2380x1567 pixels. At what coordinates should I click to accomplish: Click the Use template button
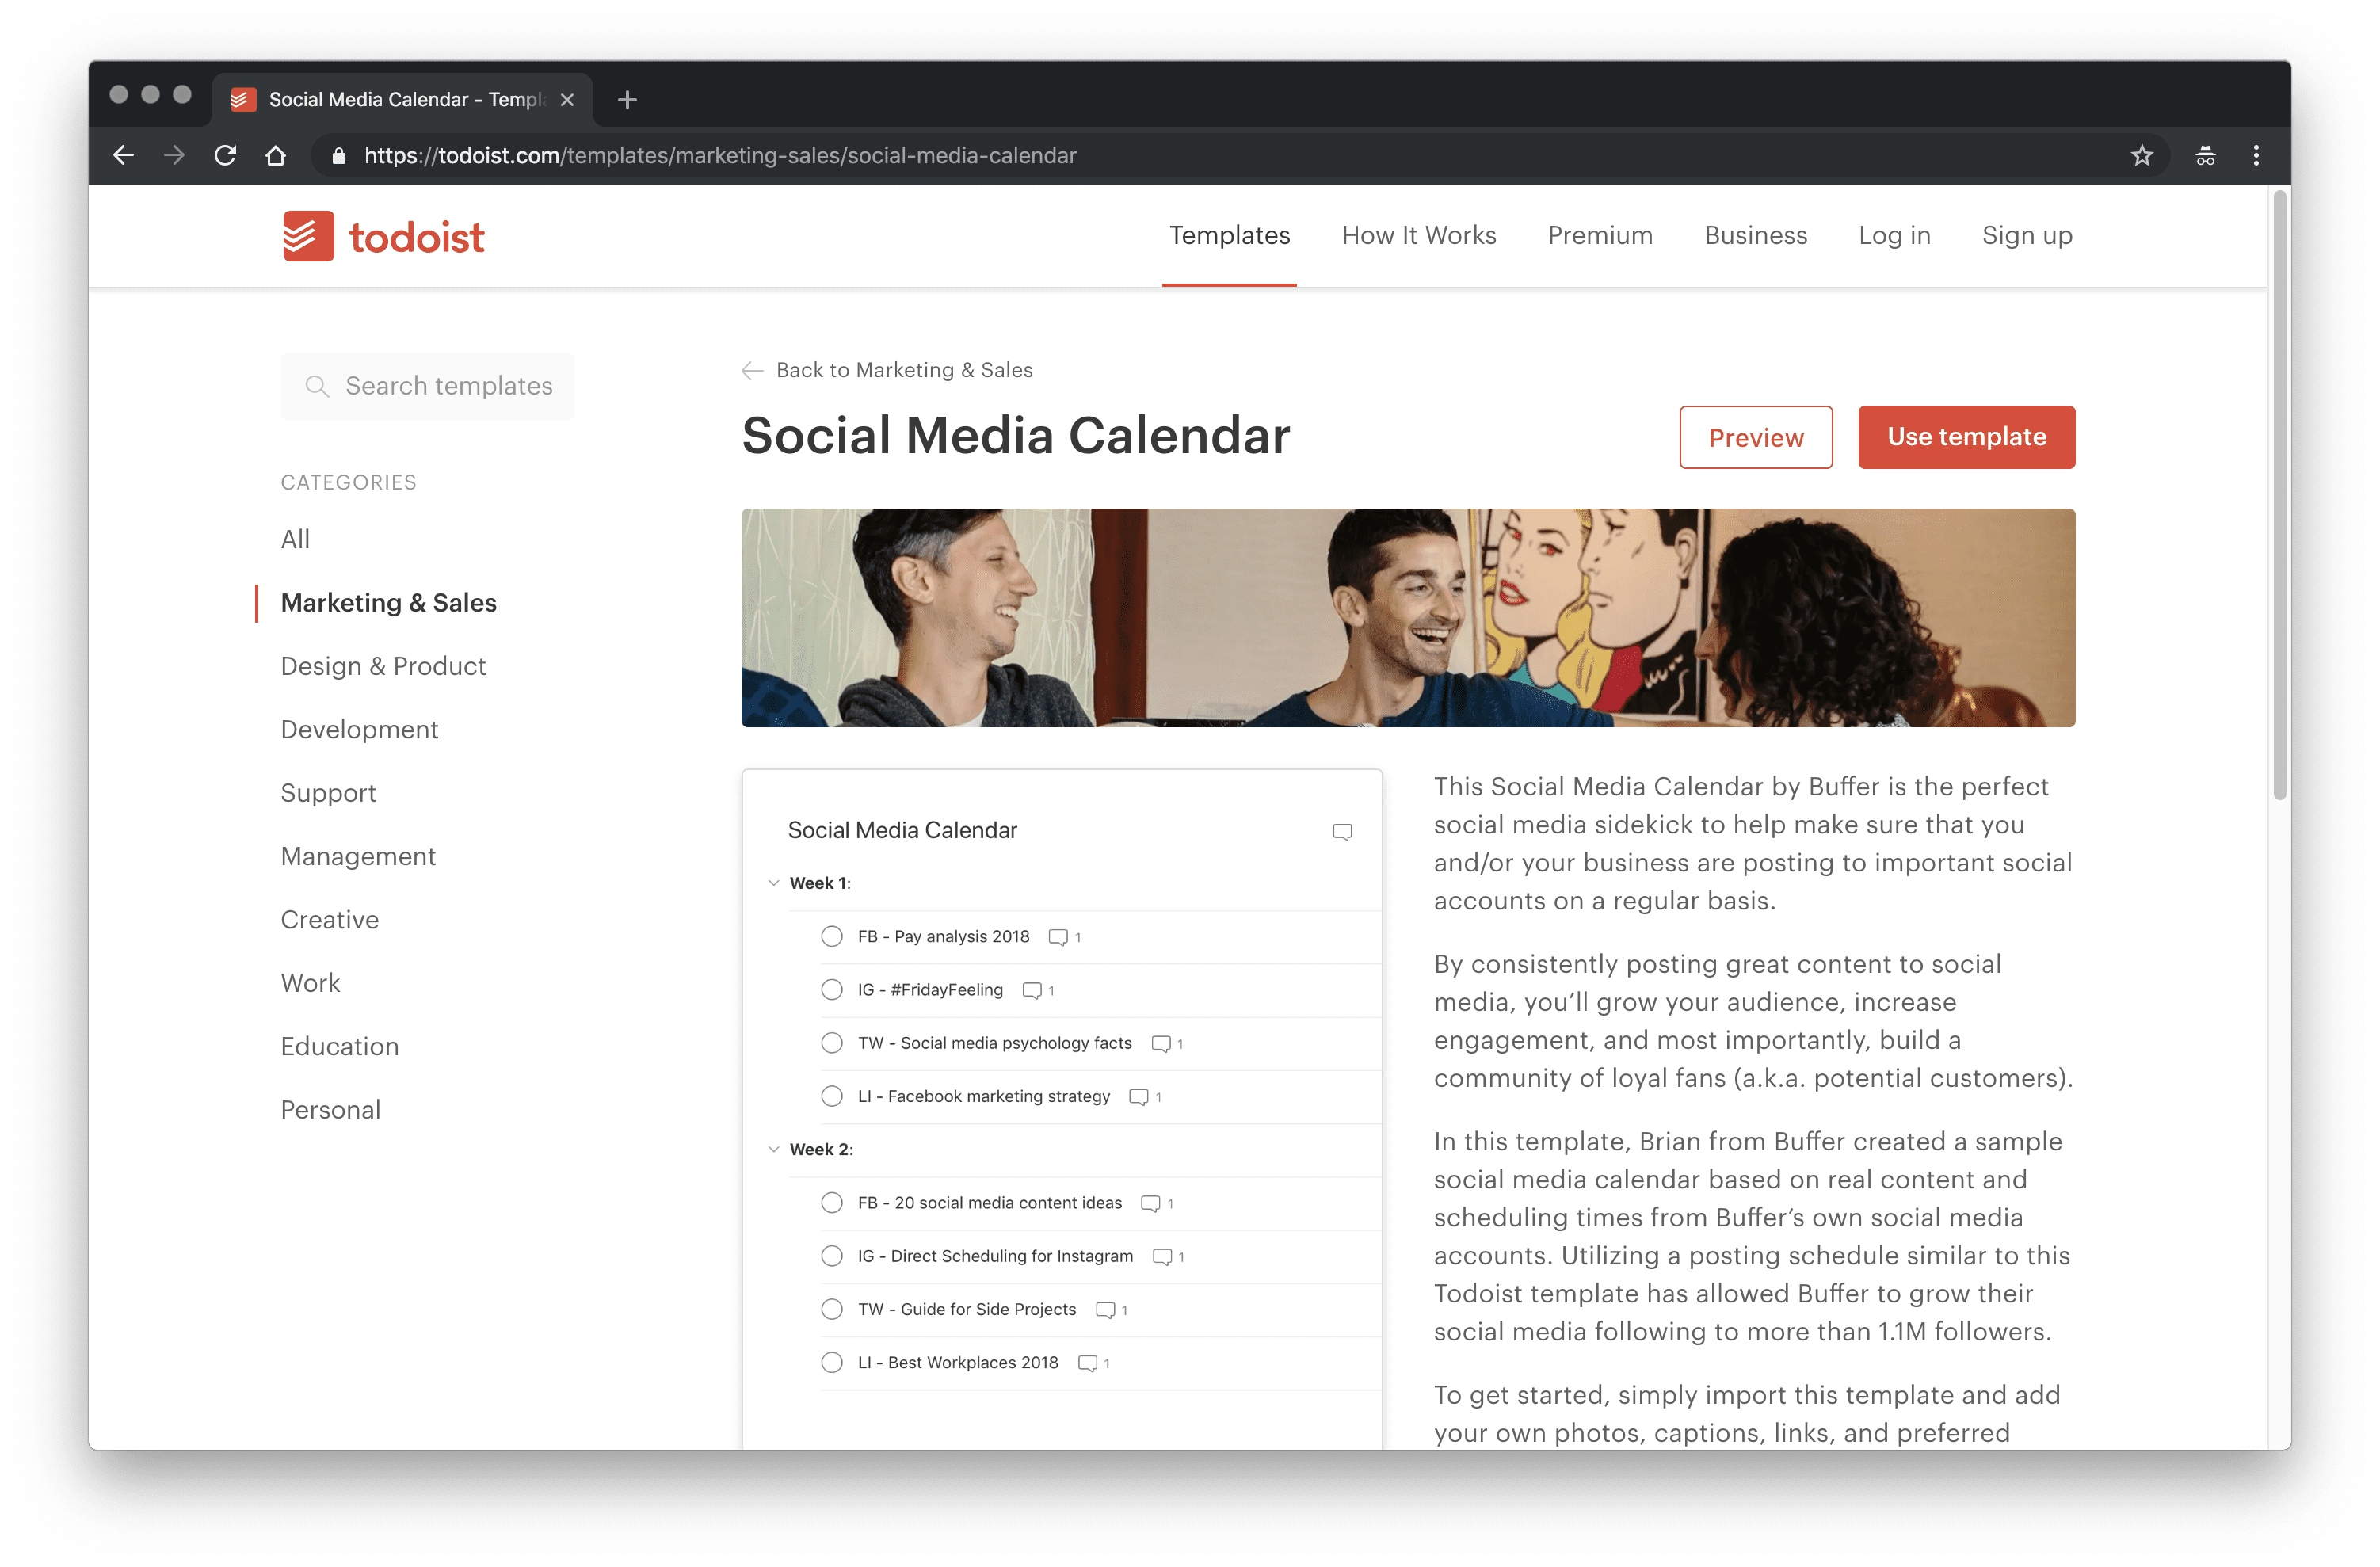[x=1966, y=437]
